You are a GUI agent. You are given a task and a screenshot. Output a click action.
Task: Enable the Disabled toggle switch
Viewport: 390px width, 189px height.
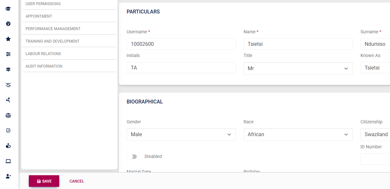132,156
